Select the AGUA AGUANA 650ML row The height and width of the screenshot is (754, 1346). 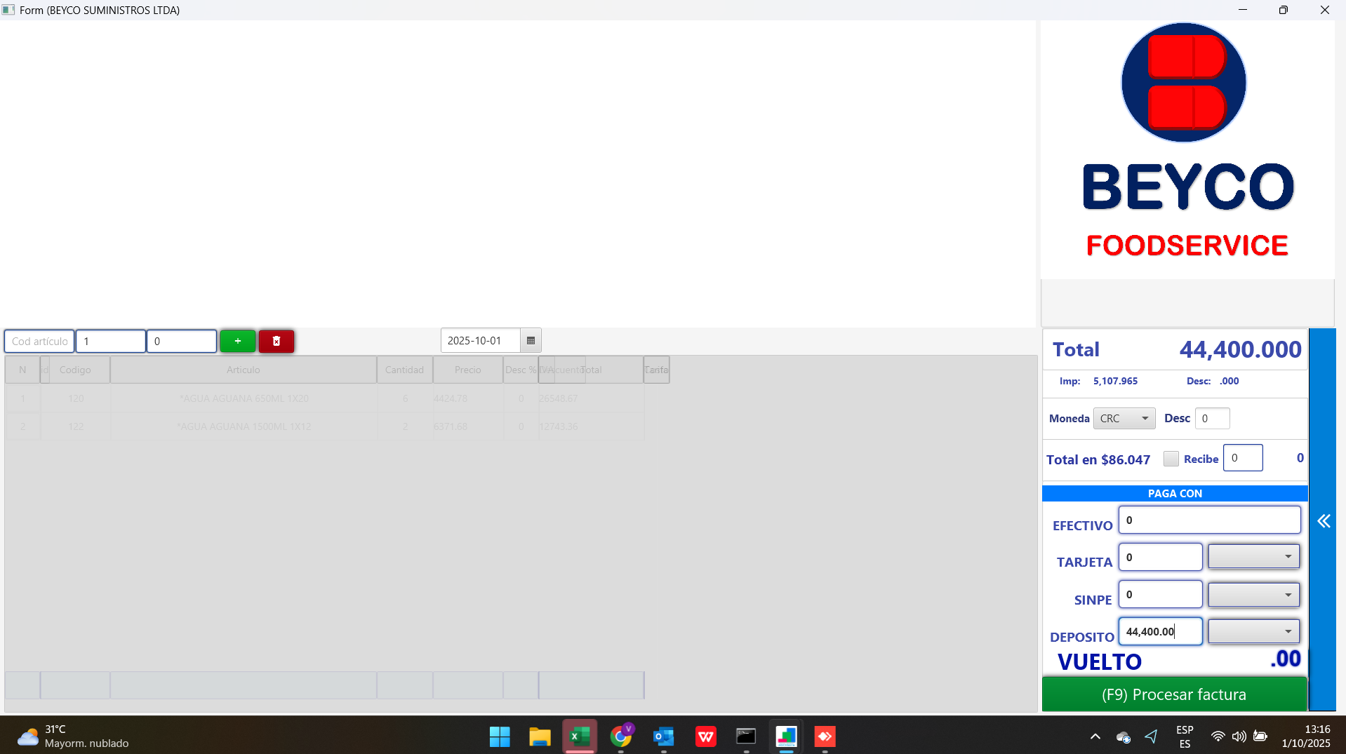point(244,398)
